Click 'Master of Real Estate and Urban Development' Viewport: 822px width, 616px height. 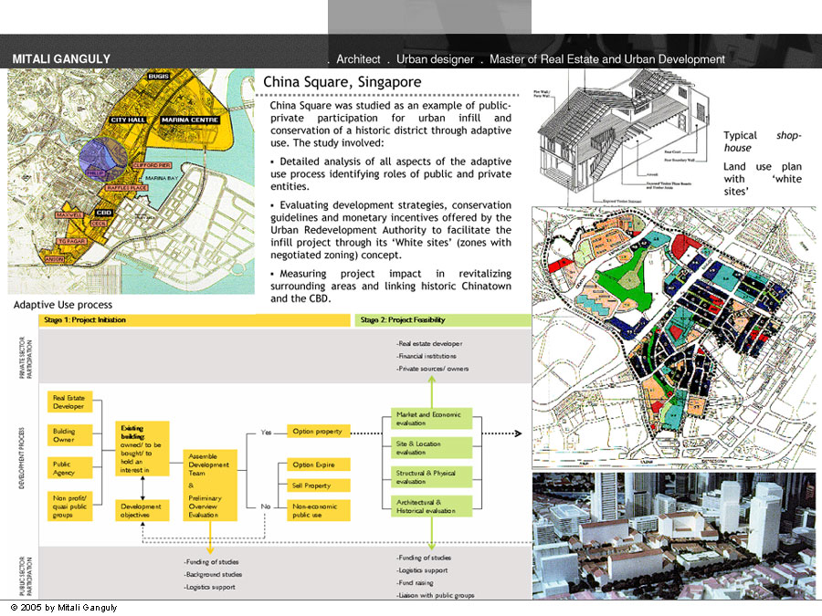click(607, 59)
